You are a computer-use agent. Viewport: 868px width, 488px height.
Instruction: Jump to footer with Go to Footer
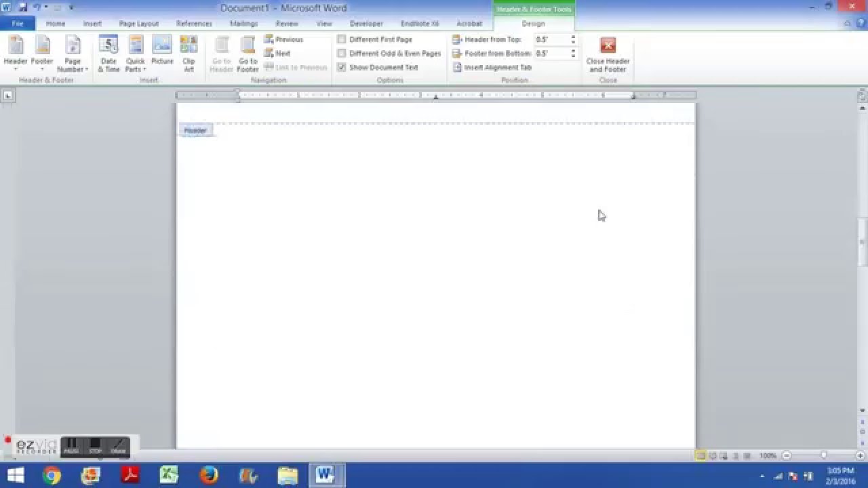[x=248, y=54]
